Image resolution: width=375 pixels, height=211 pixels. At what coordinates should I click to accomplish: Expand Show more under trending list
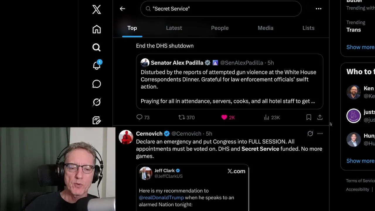click(x=360, y=47)
